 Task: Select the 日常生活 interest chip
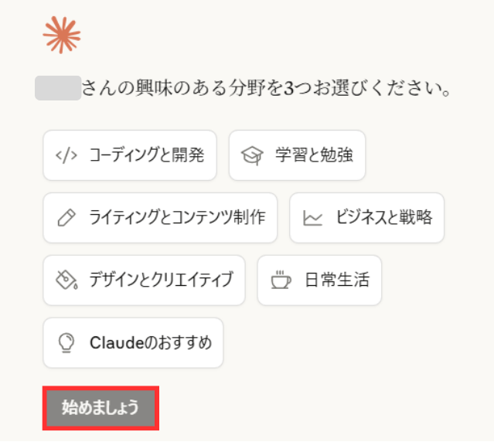319,280
